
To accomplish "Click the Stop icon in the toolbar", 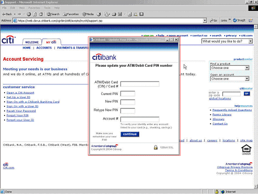I will pyautogui.click(x=29, y=14).
